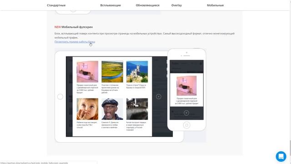This screenshot has height=164, width=291.
Task: Tap the tablet mockup home button
Action: click(x=60, y=97)
